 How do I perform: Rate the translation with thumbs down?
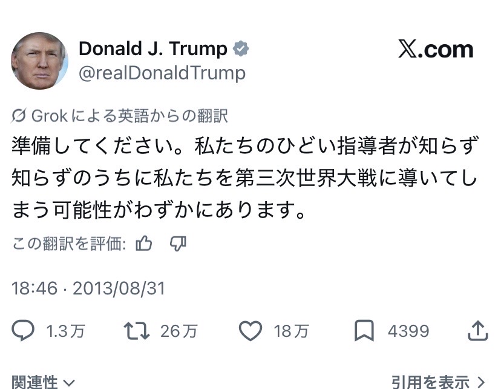click(178, 244)
